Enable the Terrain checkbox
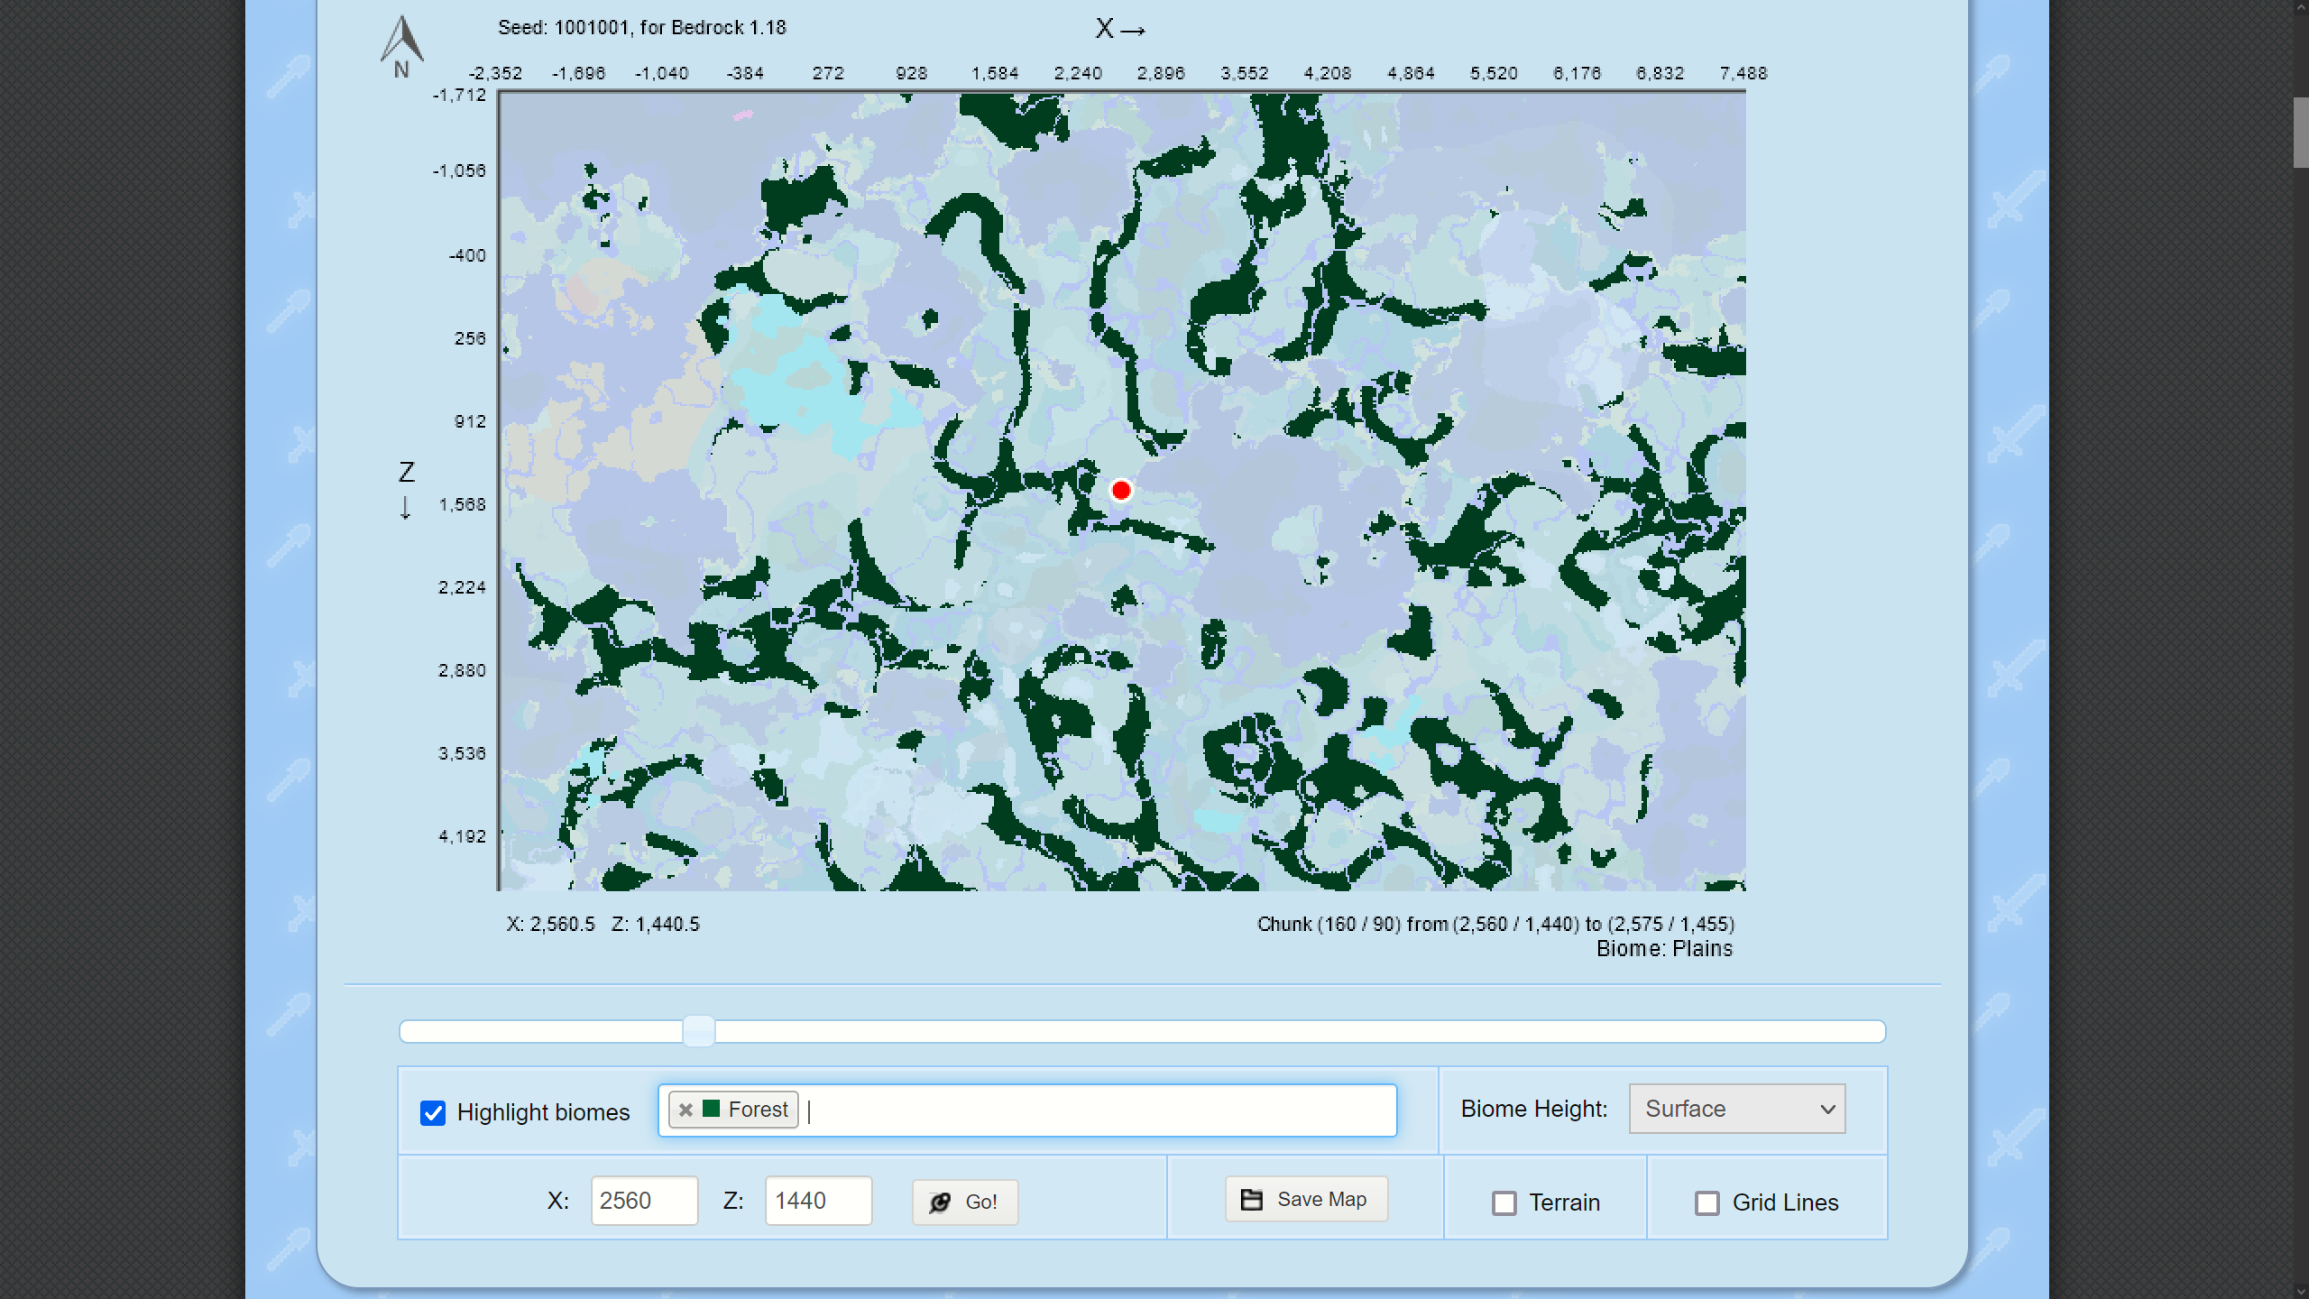2309x1299 pixels. [x=1504, y=1202]
